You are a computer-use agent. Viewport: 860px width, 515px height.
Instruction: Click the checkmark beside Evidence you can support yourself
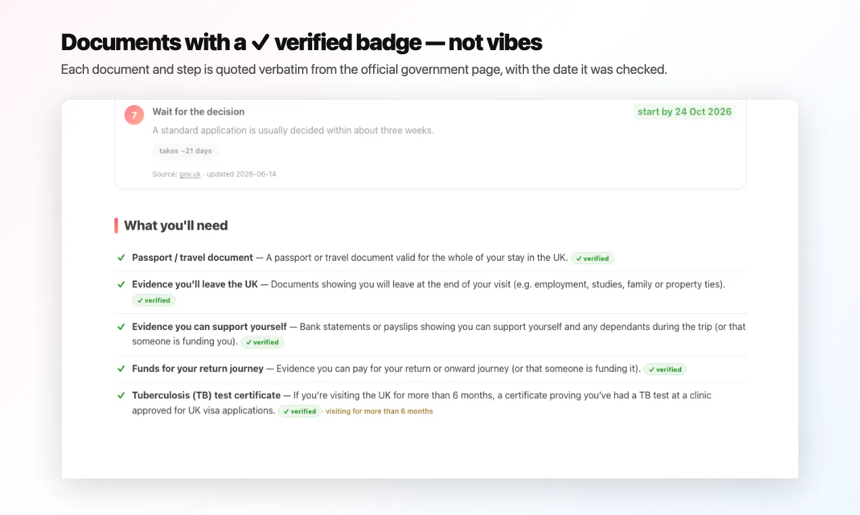pyautogui.click(x=121, y=327)
